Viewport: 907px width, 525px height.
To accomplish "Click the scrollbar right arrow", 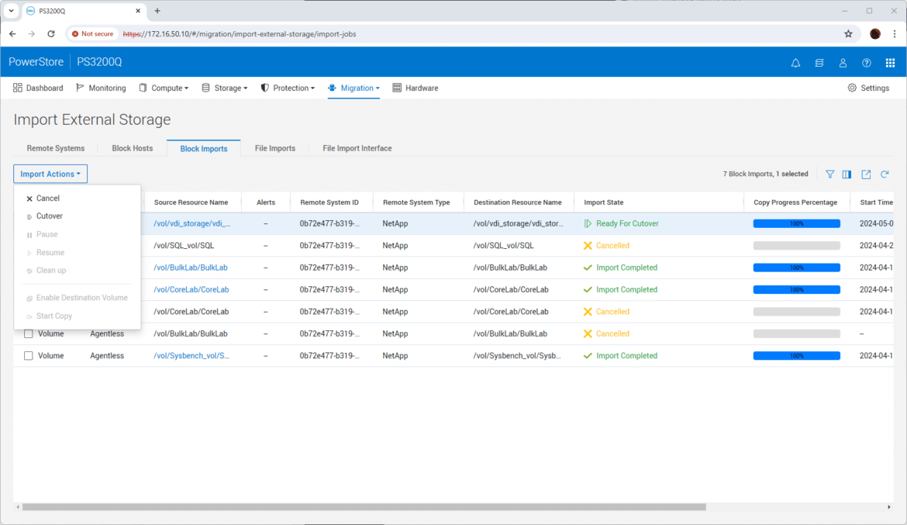I will 889,507.
